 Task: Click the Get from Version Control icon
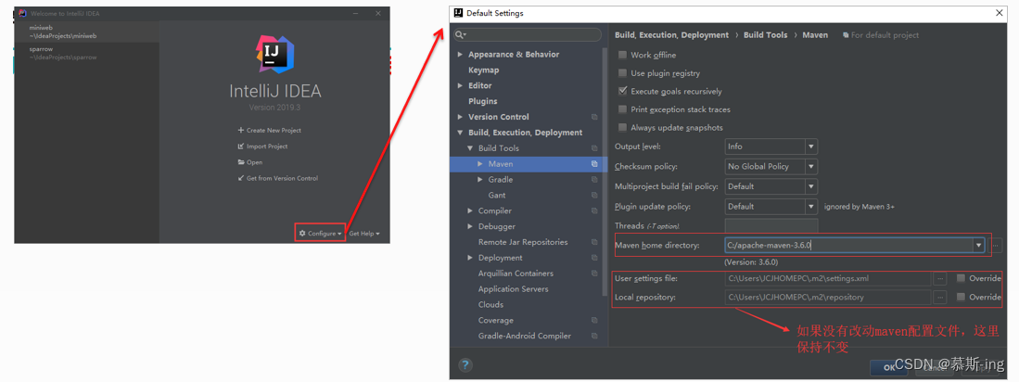241,178
